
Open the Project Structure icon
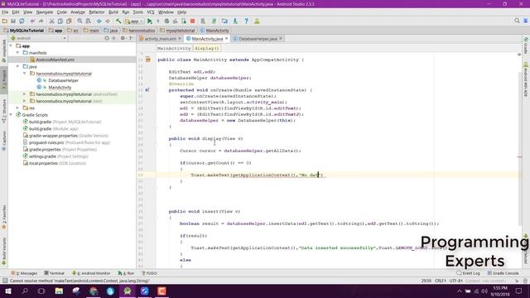pos(224,21)
